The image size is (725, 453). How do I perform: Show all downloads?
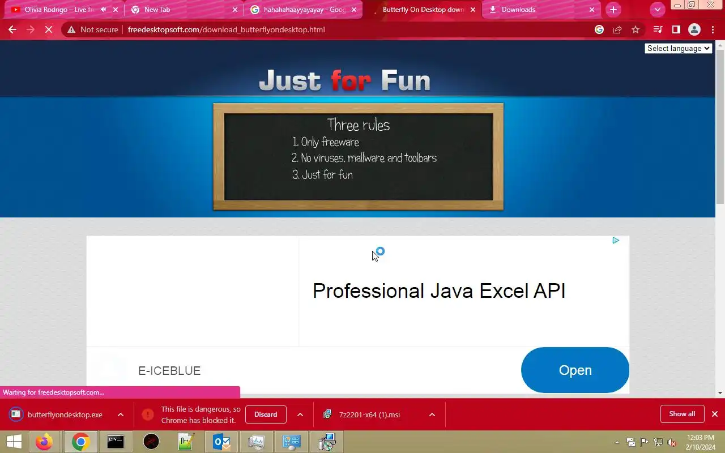tap(682, 414)
